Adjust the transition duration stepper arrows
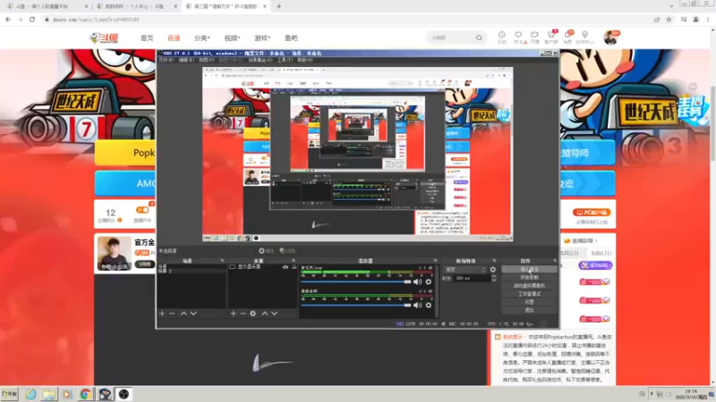The height and width of the screenshot is (402, 716). tap(494, 278)
